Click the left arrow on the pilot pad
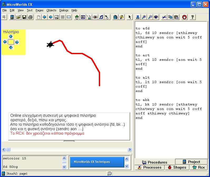 pyautogui.click(x=5, y=42)
